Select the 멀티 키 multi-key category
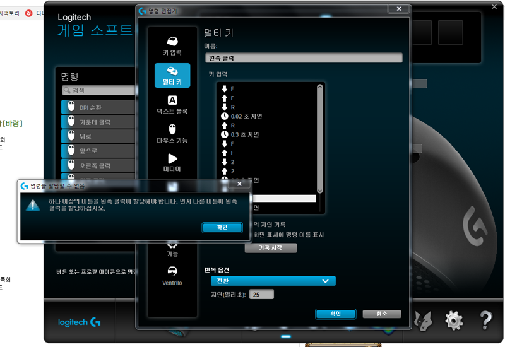 point(172,75)
